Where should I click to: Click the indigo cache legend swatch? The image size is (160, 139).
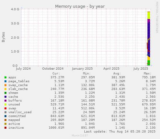pyautogui.click(x=5, y=97)
